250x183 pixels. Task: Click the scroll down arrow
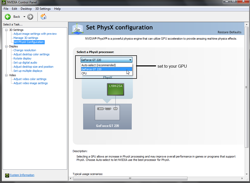(x=246, y=174)
